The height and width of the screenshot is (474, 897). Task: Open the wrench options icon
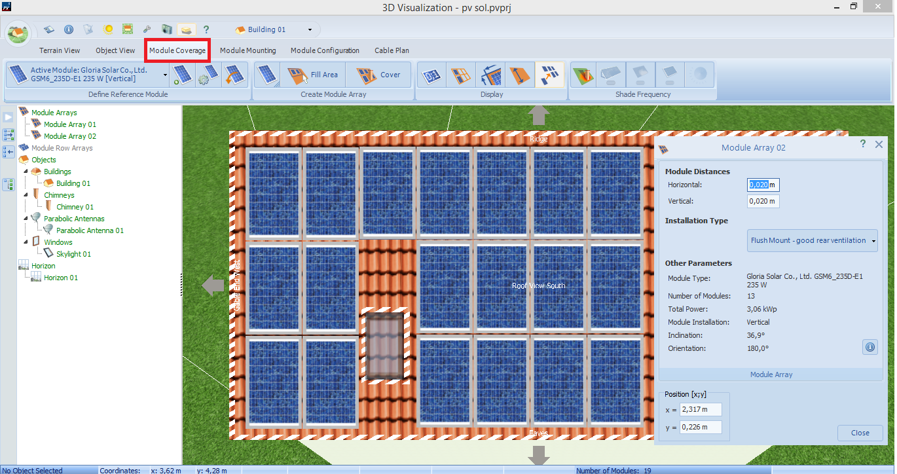click(x=147, y=29)
